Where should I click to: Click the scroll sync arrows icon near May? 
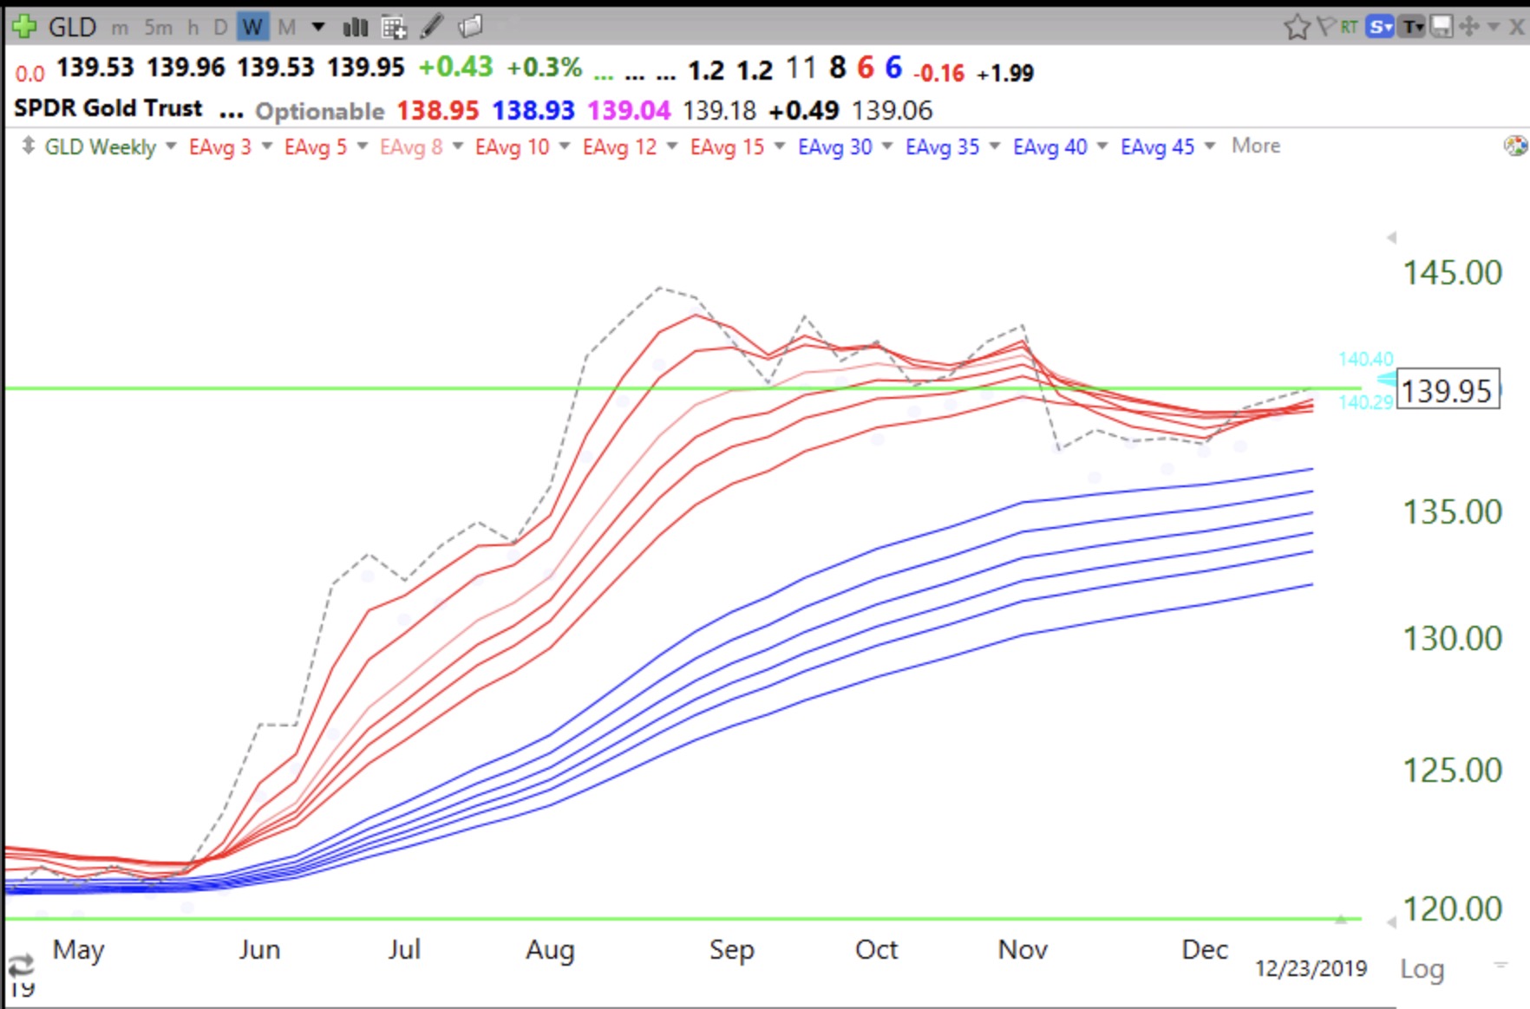pyautogui.click(x=21, y=964)
